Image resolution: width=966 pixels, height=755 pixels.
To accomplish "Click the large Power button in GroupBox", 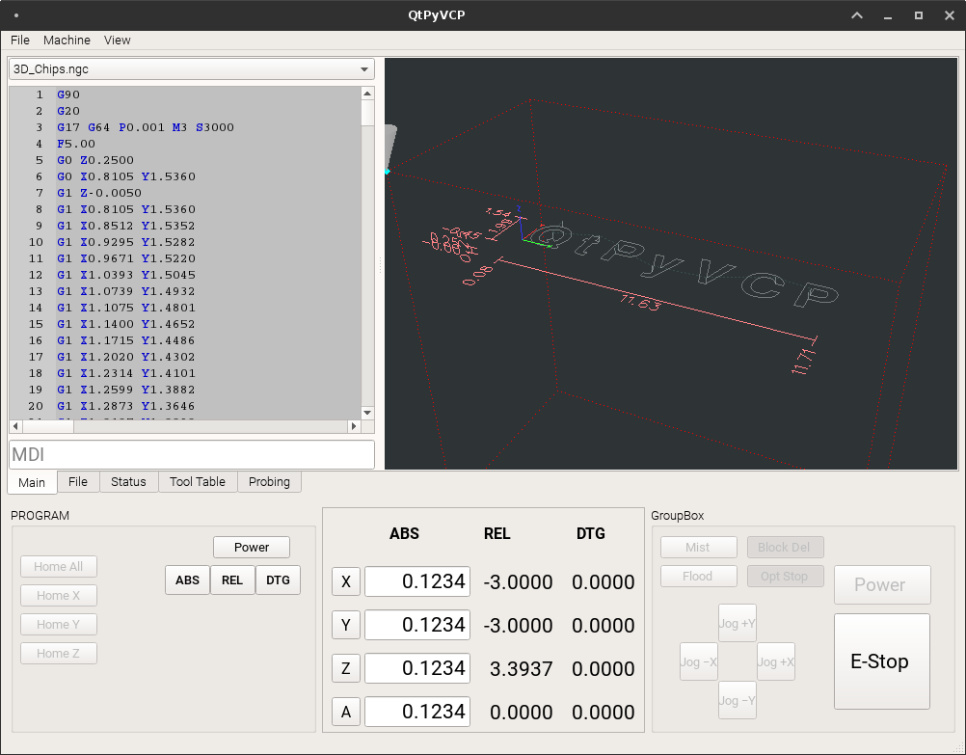I will 882,585.
